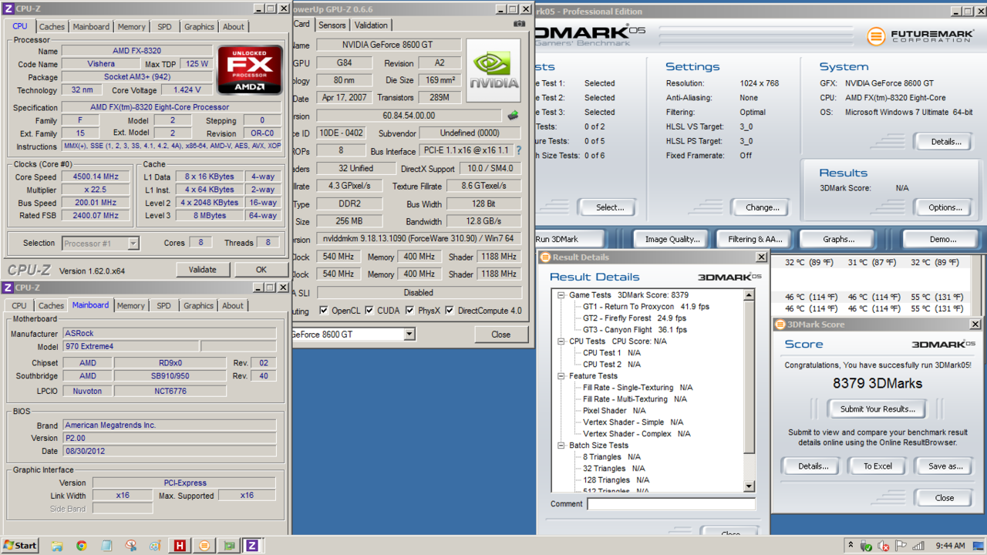Click the Graphs button

click(838, 239)
